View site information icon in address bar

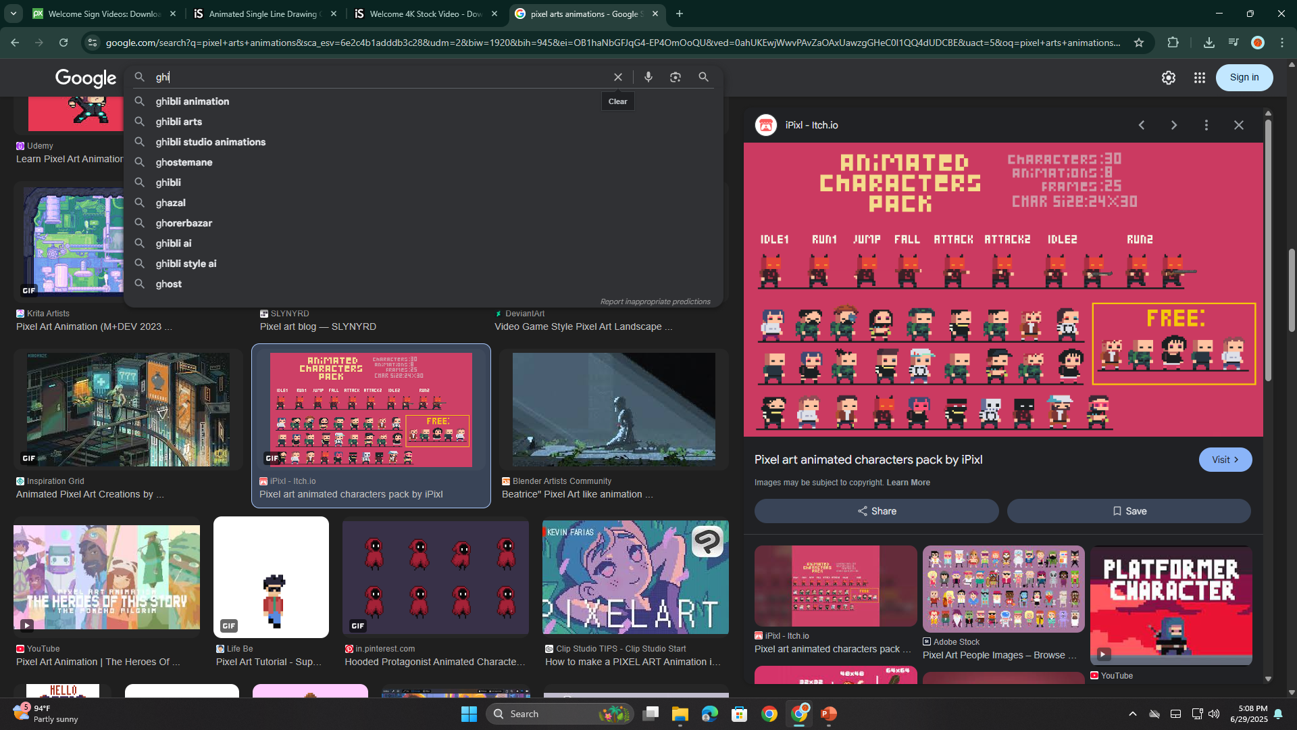93,43
